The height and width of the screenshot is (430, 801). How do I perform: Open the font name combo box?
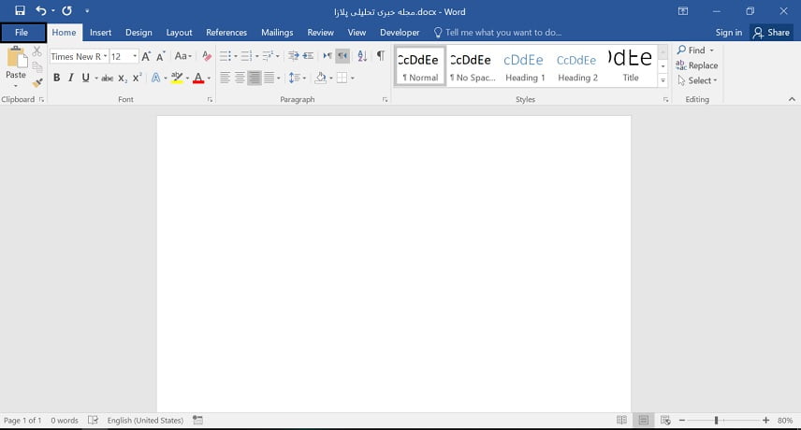tap(80, 57)
